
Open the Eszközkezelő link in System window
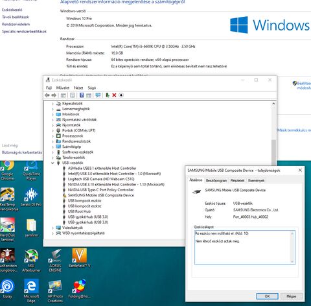pos(12,10)
